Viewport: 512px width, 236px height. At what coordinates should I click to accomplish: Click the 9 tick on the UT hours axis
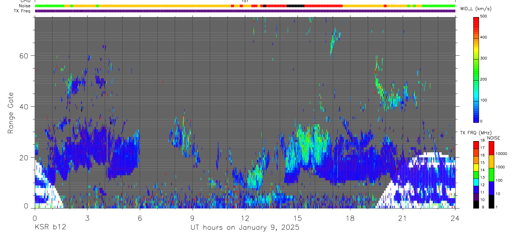pos(192,218)
